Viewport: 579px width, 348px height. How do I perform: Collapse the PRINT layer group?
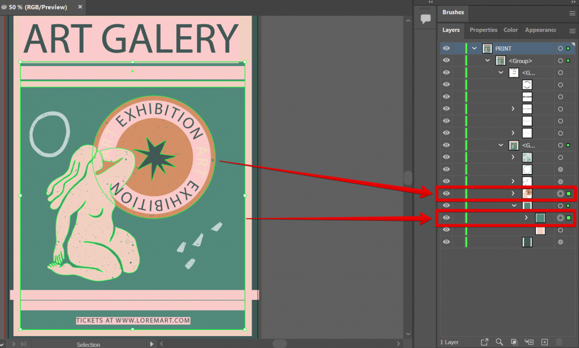474,48
